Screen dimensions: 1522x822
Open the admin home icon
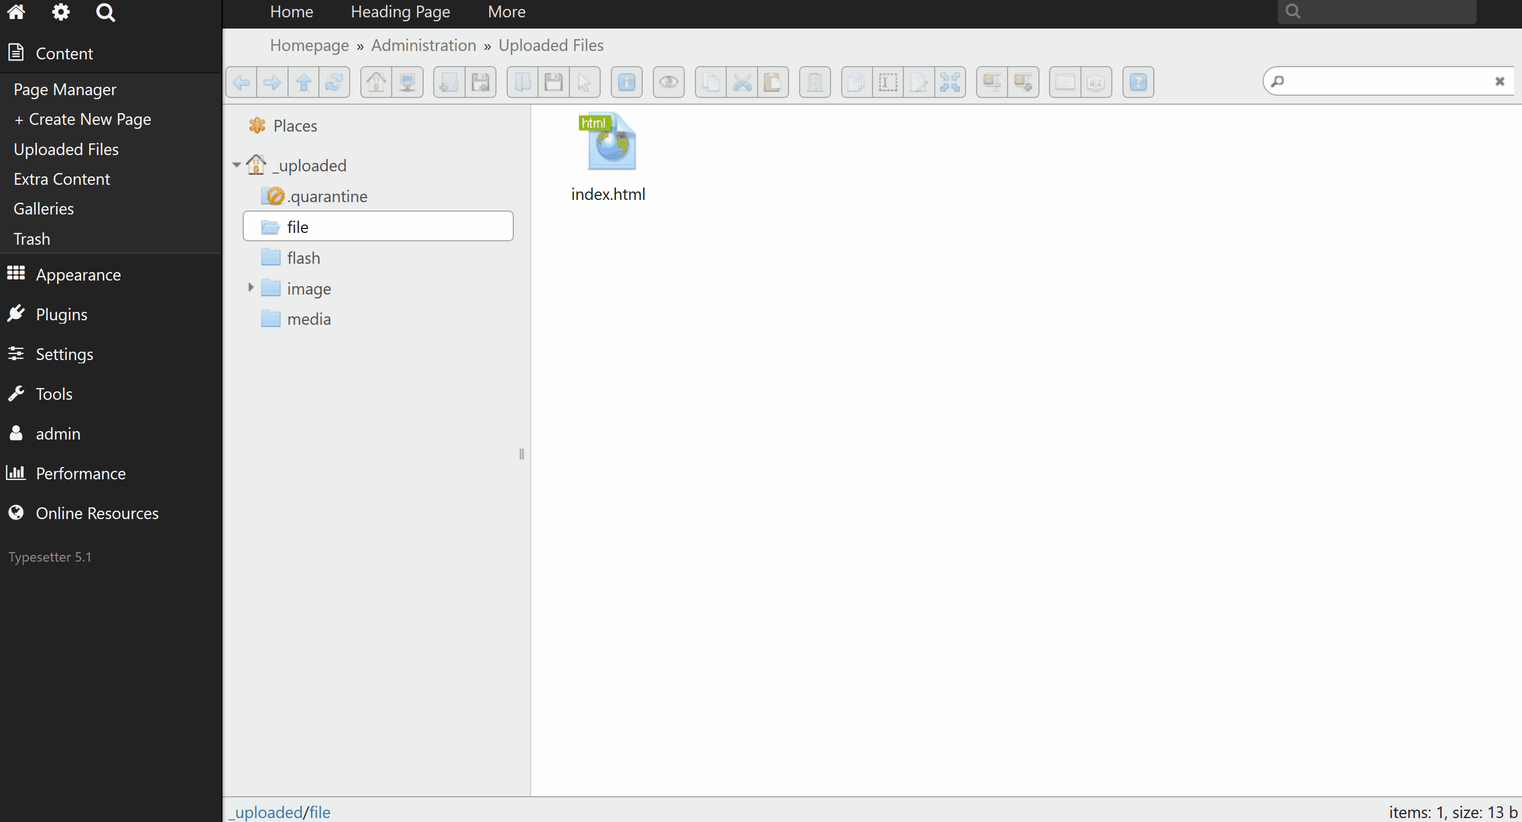coord(16,12)
